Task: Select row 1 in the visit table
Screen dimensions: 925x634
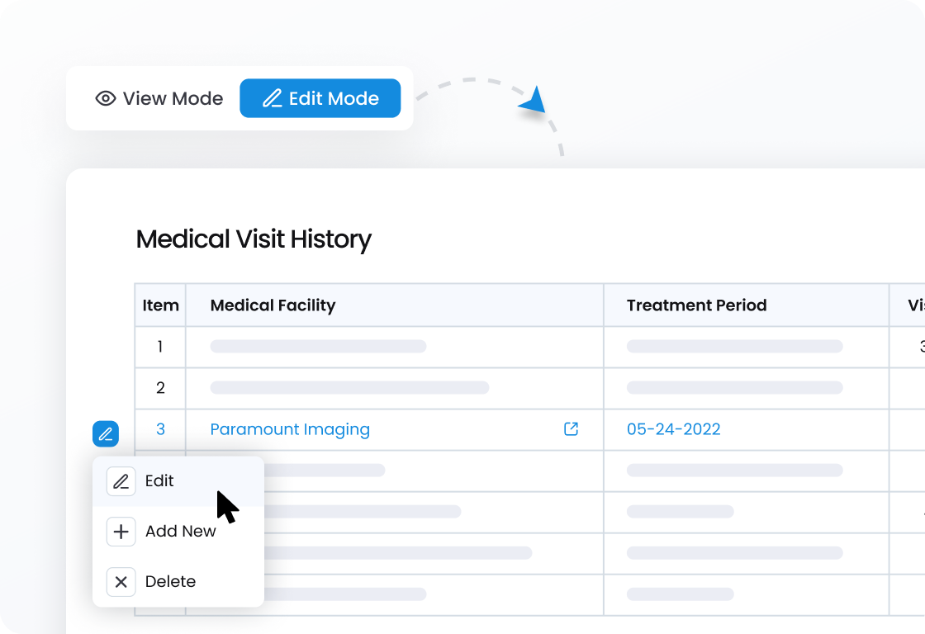Action: [160, 347]
